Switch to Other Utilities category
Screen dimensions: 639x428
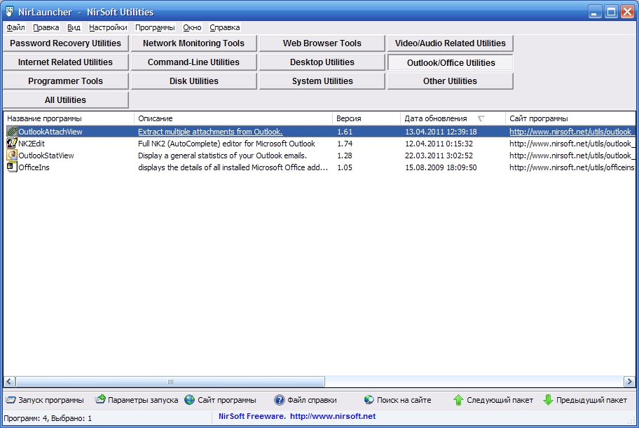pyautogui.click(x=451, y=81)
